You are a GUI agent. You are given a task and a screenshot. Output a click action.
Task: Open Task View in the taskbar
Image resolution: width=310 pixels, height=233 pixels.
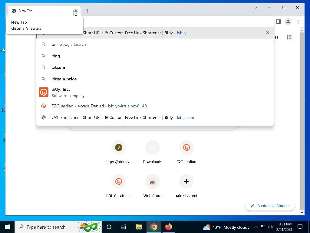pyautogui.click(x=124, y=227)
